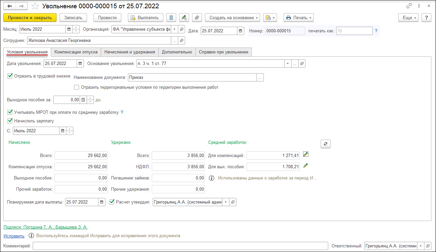Click the Записать button
The width and height of the screenshot is (436, 252).
pos(73,17)
